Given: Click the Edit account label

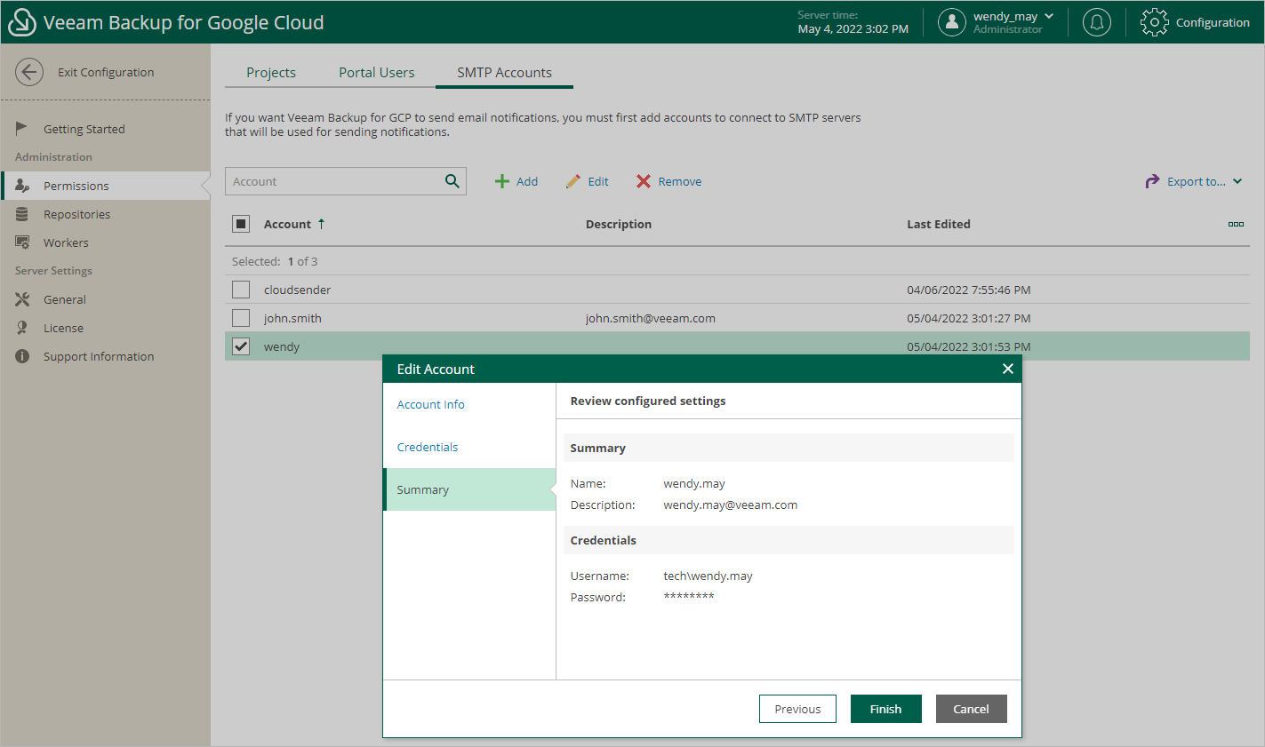Looking at the screenshot, I should point(598,181).
